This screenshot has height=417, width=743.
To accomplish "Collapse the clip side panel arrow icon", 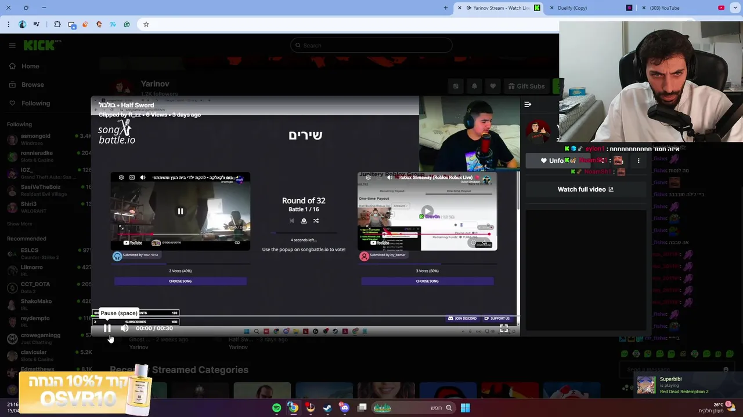I will pyautogui.click(x=528, y=104).
